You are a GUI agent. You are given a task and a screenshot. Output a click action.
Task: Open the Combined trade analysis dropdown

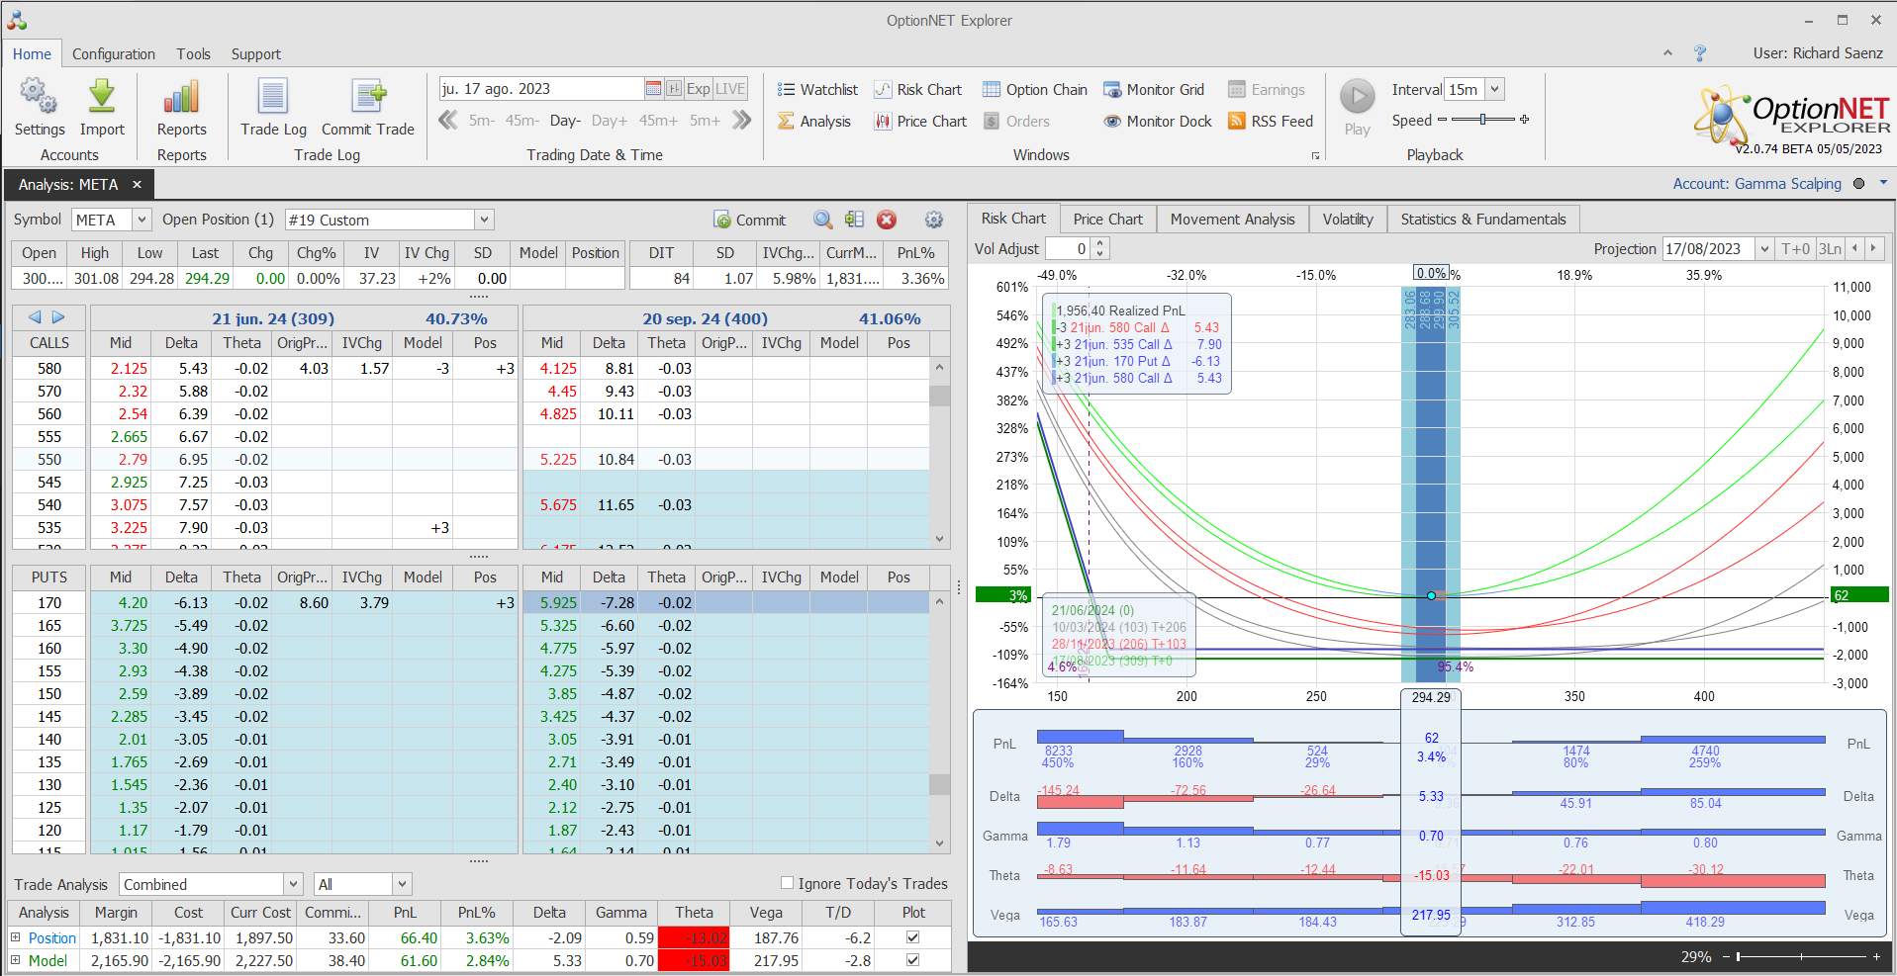(293, 884)
